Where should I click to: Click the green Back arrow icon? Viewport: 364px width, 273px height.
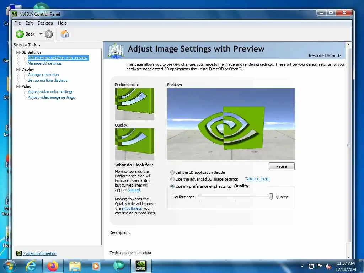(x=20, y=34)
